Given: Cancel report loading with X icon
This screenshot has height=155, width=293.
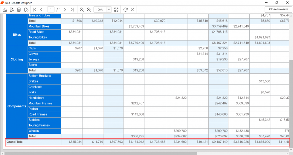Looking at the screenshot, I should point(132,10).
